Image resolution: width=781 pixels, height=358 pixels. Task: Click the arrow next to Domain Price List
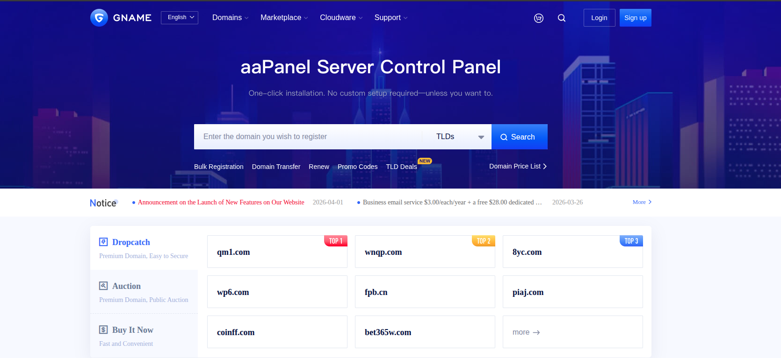(545, 167)
